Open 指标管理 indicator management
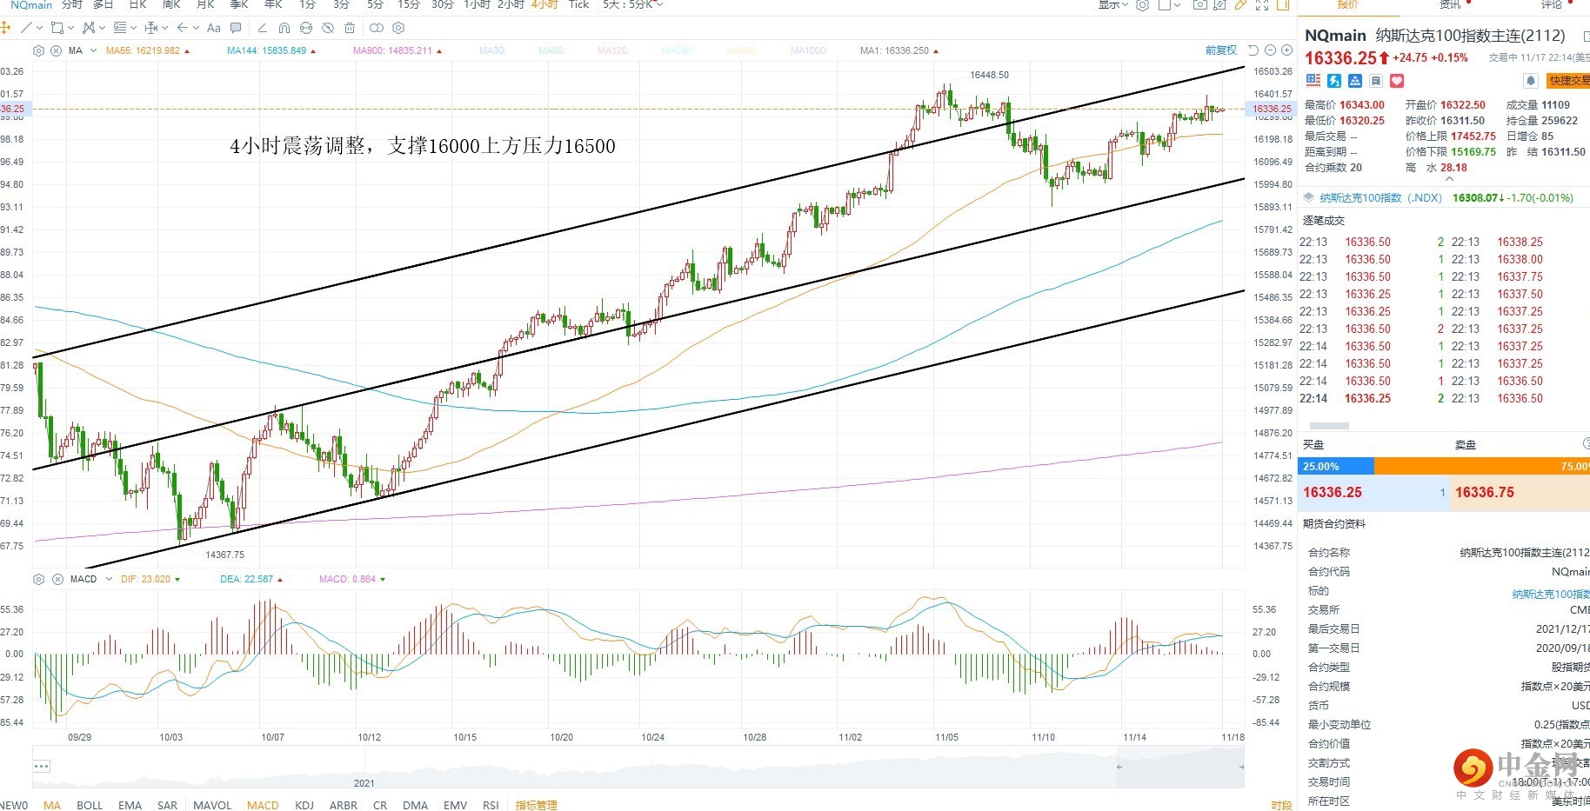Image resolution: width=1590 pixels, height=811 pixels. [536, 805]
